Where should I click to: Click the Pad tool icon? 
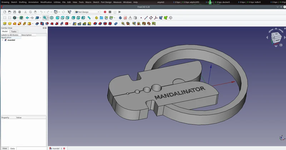pyautogui.click(x=5, y=24)
